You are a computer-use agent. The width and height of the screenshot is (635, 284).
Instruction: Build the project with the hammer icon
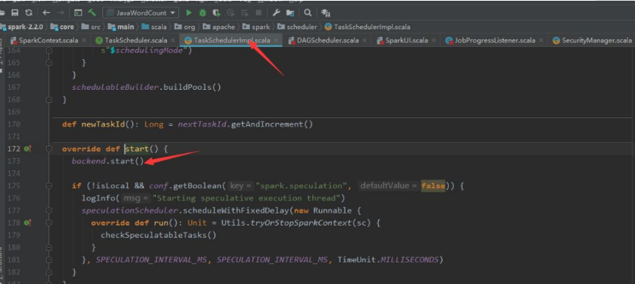click(x=92, y=13)
